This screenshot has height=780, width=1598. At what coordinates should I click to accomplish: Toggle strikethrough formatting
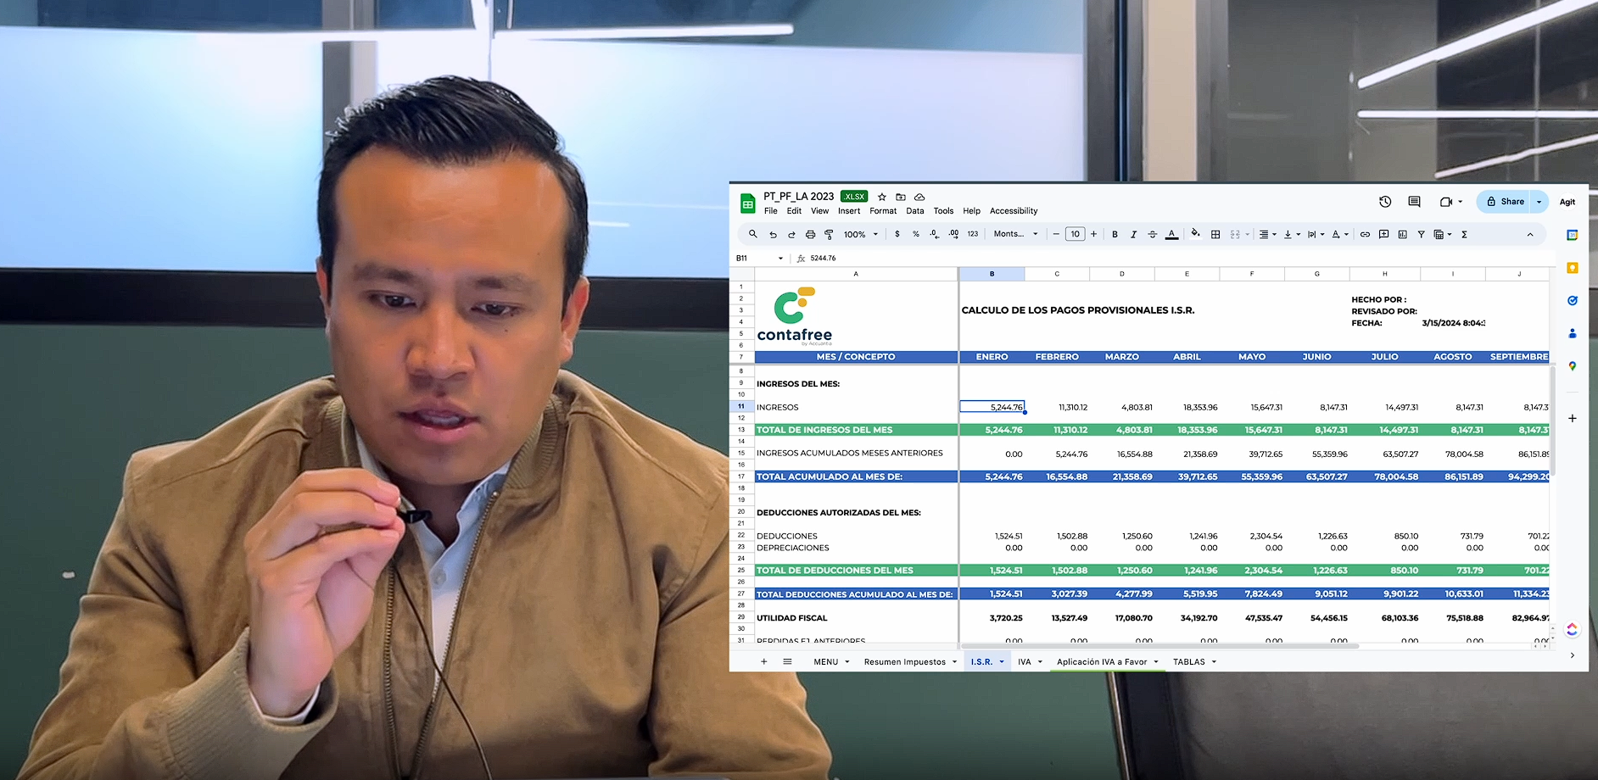(x=1152, y=235)
